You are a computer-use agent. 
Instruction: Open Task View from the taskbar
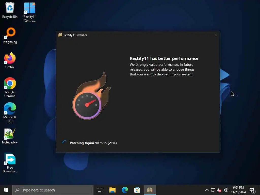click(x=100, y=190)
